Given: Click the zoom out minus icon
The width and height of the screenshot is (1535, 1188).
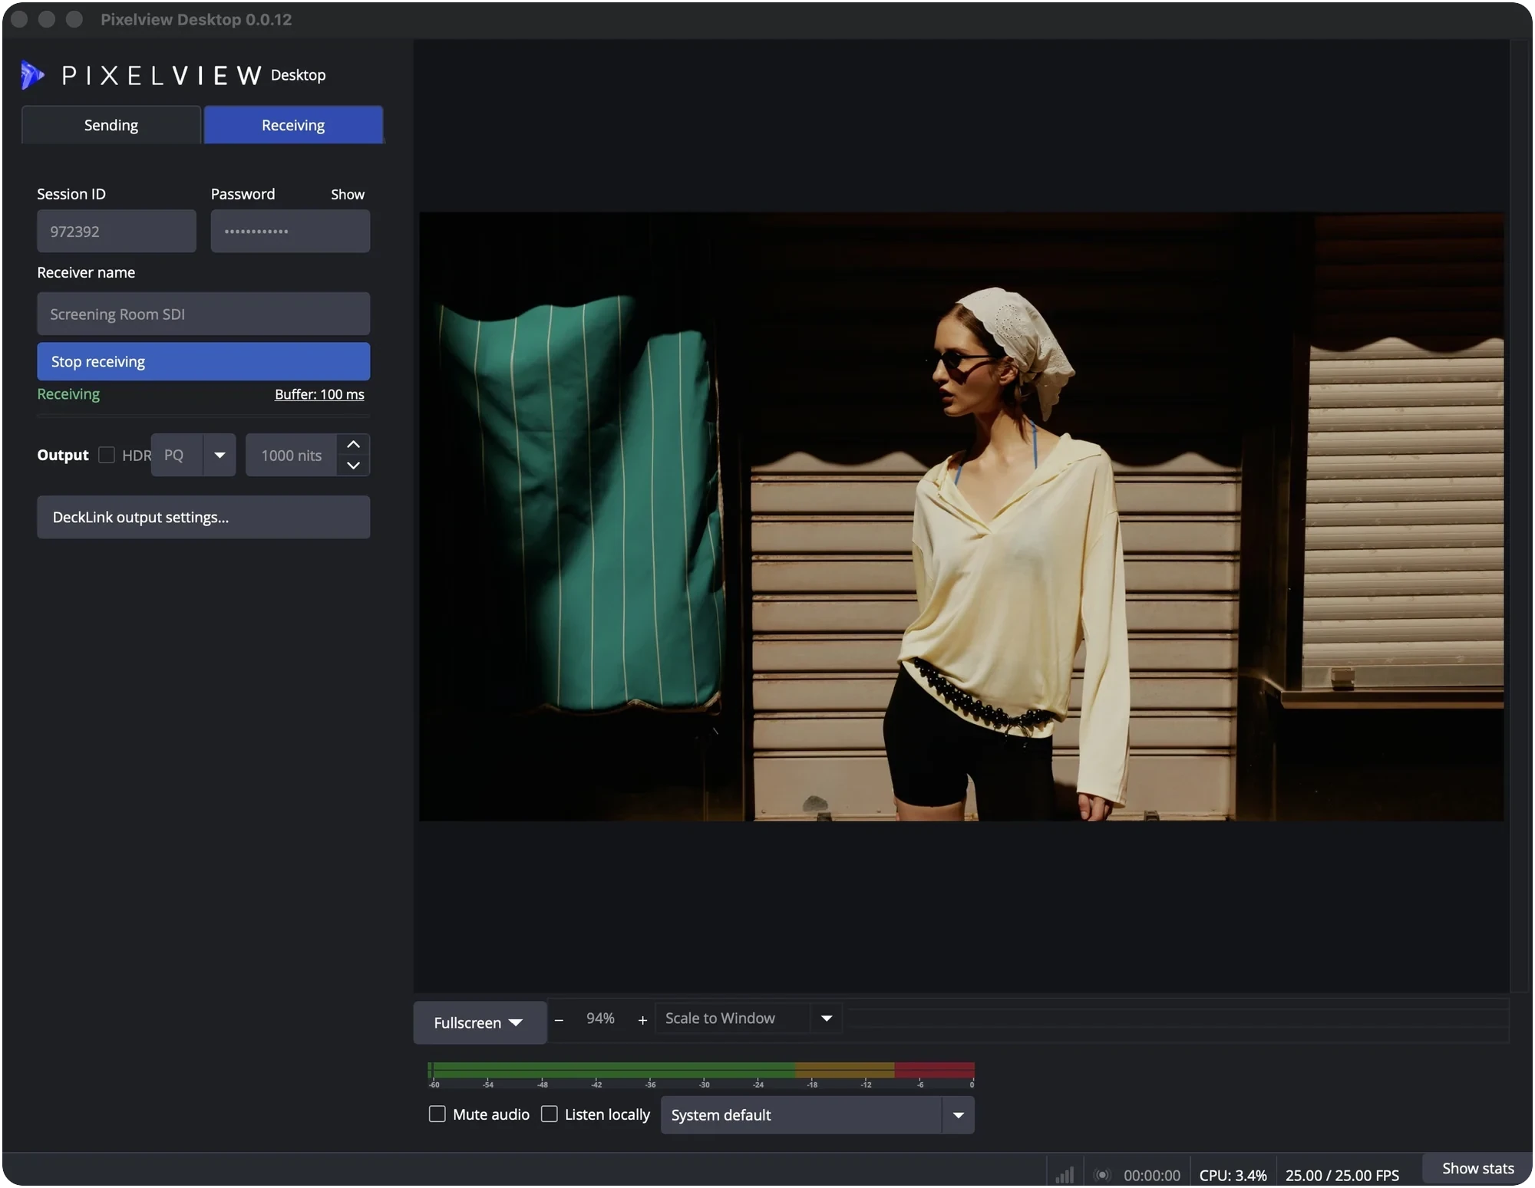Looking at the screenshot, I should 560,1020.
